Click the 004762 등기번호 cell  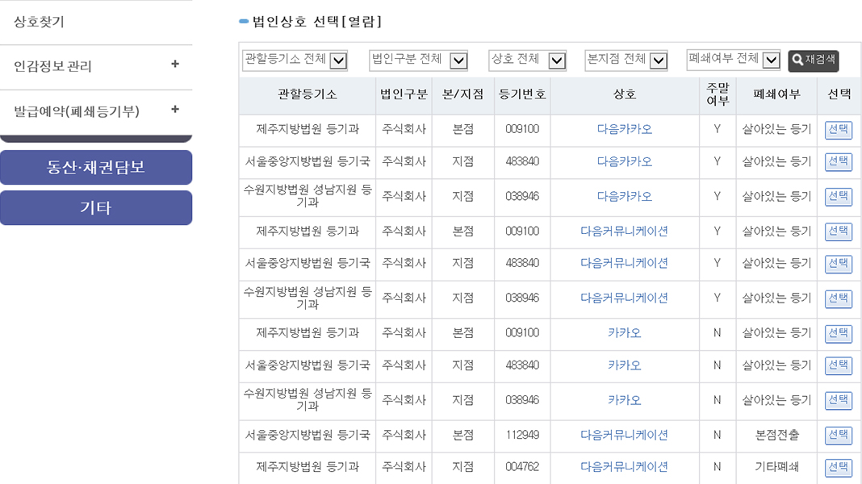(x=522, y=467)
